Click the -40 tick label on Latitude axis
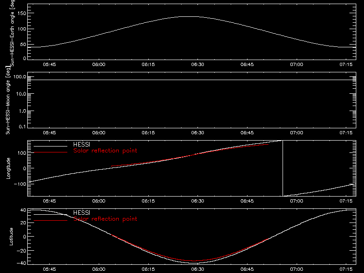This screenshot has width=364, height=273. coord(21,263)
